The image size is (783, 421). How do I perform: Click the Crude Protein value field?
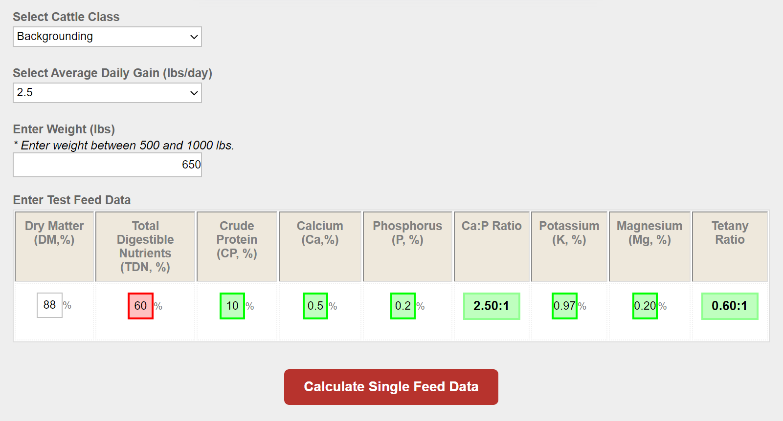tap(232, 306)
